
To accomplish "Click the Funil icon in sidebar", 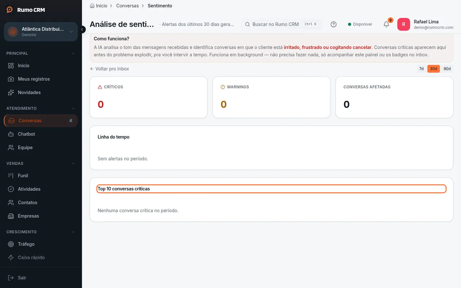I will click(x=11, y=176).
